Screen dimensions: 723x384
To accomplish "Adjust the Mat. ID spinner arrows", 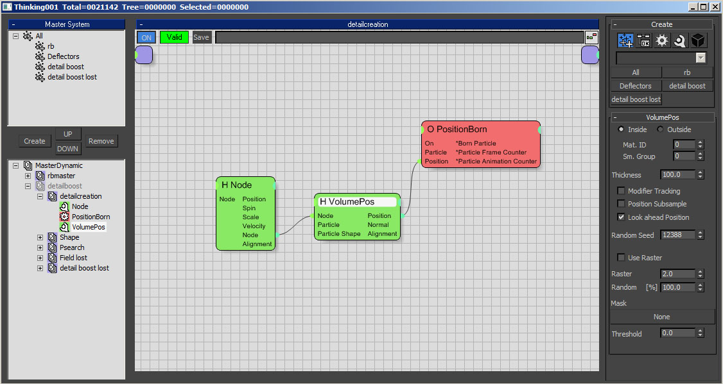I will point(701,145).
